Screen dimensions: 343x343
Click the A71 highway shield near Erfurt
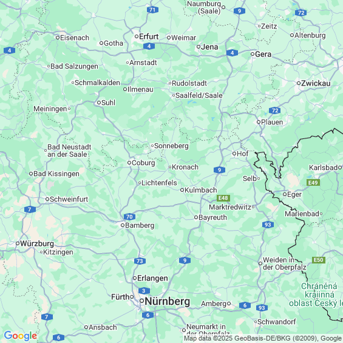click(x=152, y=10)
